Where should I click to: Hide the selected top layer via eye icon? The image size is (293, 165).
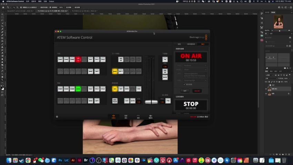(x=266, y=89)
